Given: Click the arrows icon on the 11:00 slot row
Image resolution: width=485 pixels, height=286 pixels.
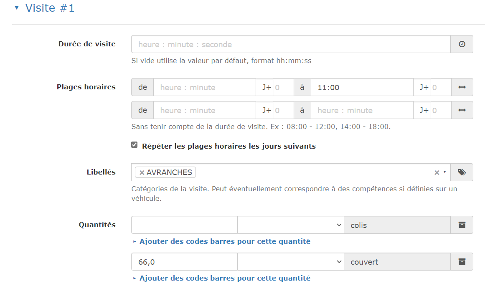Looking at the screenshot, I should point(462,88).
